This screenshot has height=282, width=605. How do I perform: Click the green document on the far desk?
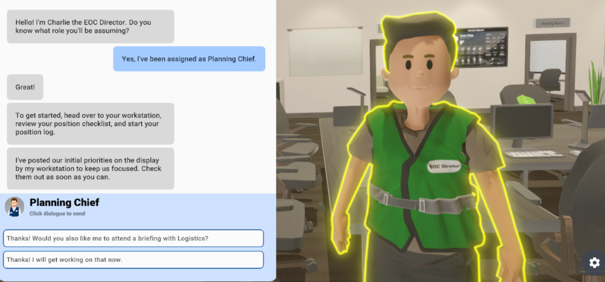pyautogui.click(x=526, y=99)
